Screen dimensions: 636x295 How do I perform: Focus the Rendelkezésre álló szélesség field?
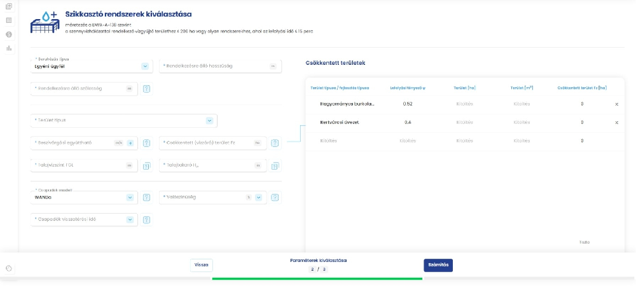click(84, 89)
